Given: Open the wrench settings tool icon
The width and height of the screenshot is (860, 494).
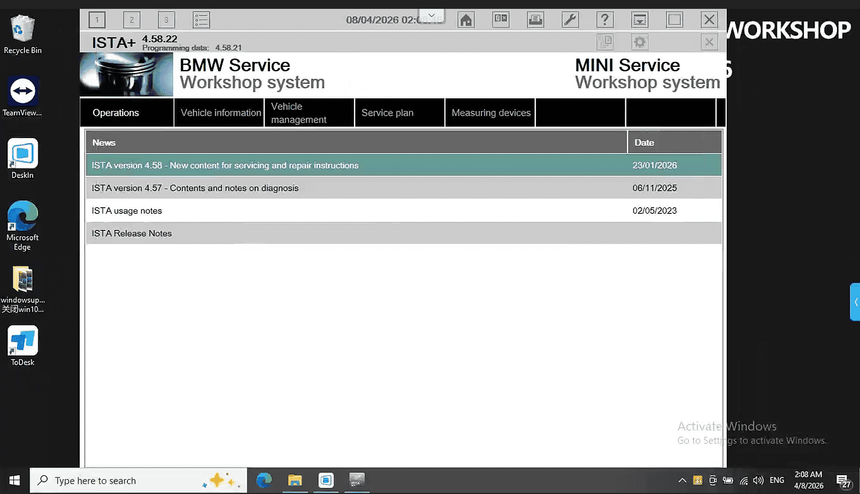Looking at the screenshot, I should [570, 20].
